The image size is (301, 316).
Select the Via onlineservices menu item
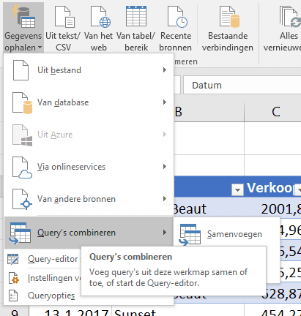coord(89,167)
